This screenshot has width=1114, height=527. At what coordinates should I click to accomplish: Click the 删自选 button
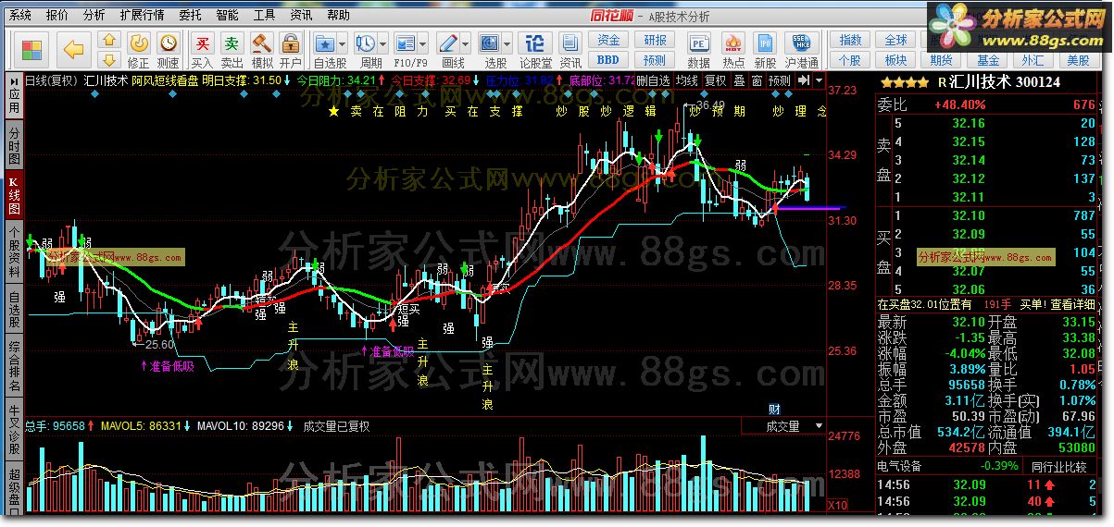[x=654, y=80]
